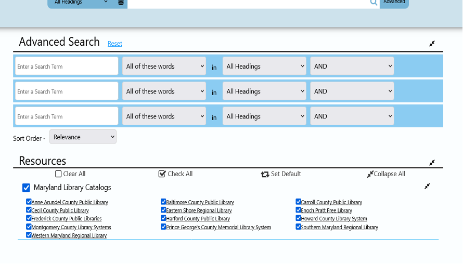The height and width of the screenshot is (264, 463).
Task: Collapse the Resources section with its arrows icon
Action: click(x=432, y=163)
